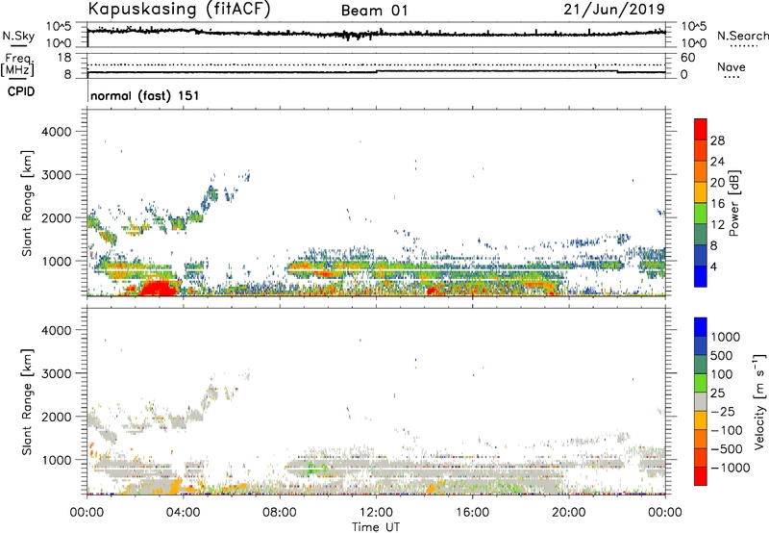Click the Slant Range label of power panel
The width and height of the screenshot is (769, 533).
[27, 203]
